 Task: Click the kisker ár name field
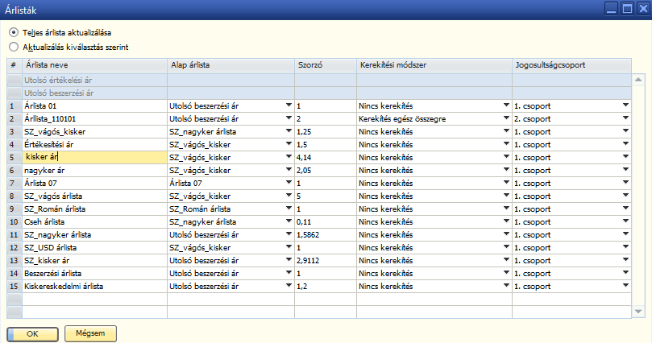point(95,157)
